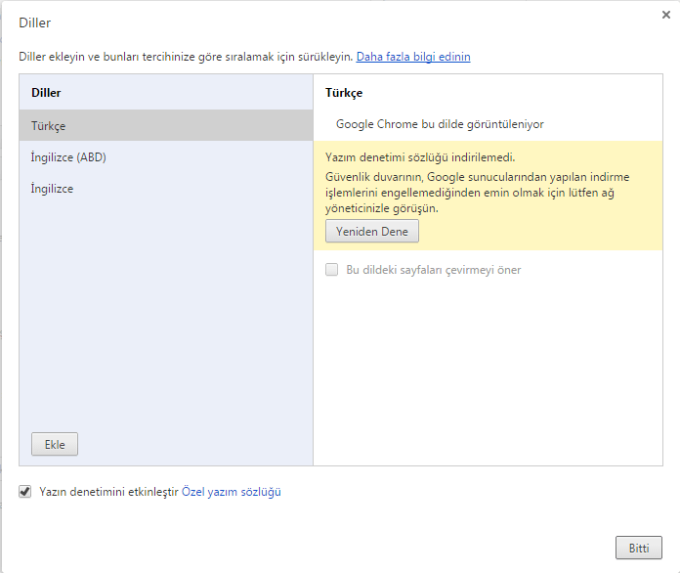The width and height of the screenshot is (680, 573).
Task: Open the "Özel yazım sözlüğü" link
Action: (232, 492)
